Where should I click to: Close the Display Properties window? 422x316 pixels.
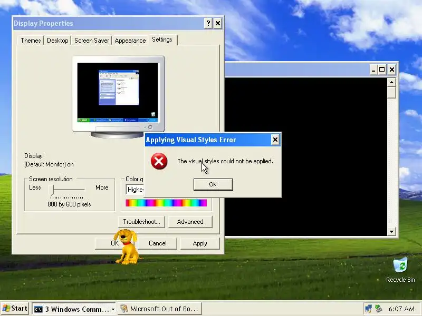tap(218, 23)
